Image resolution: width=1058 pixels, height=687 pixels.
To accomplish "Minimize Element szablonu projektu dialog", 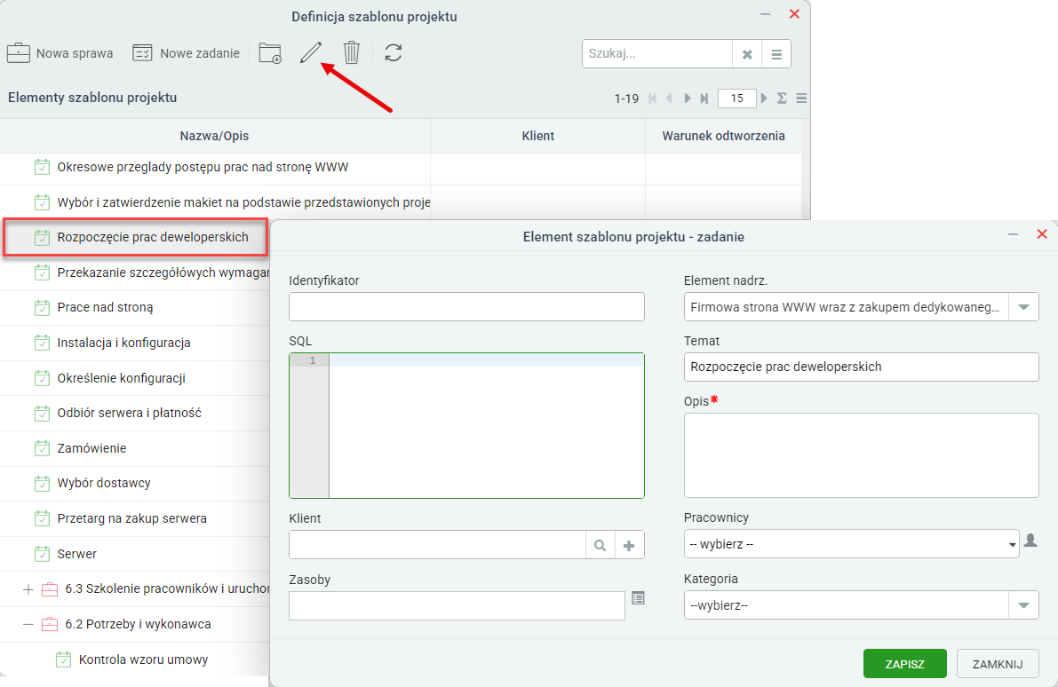I will coord(1013,234).
